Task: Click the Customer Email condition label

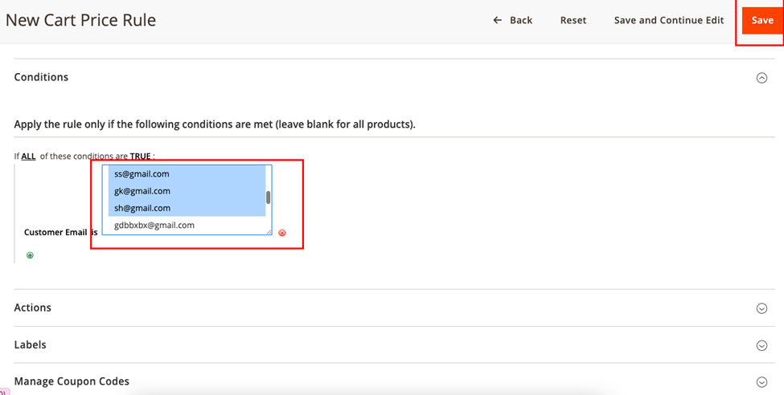Action: pyautogui.click(x=55, y=232)
